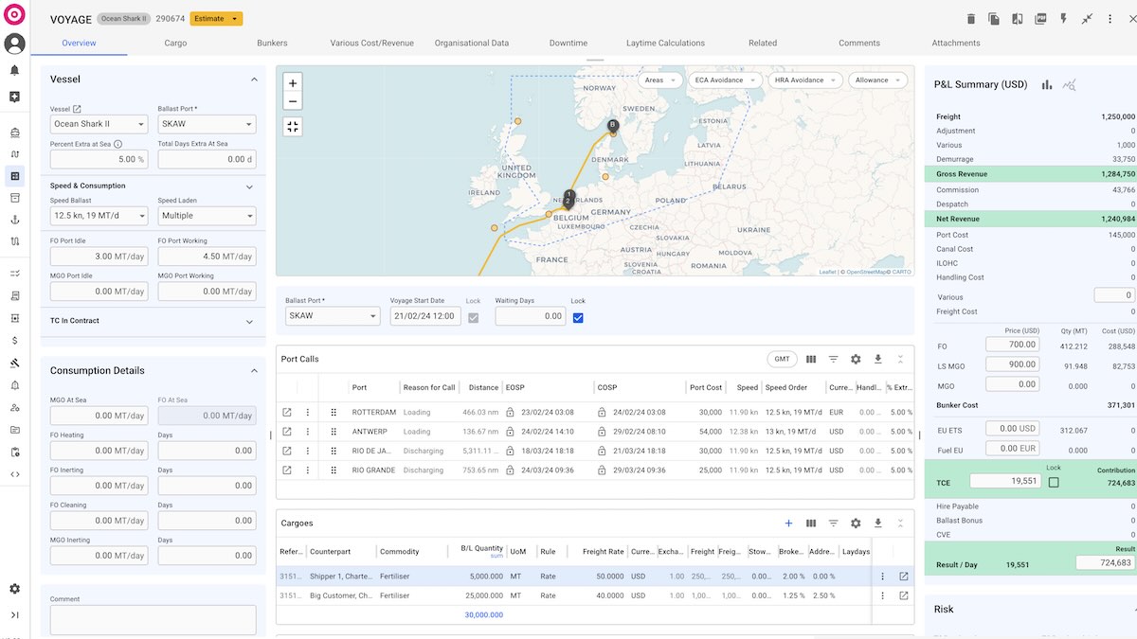Open Rotterdam port call in new window
The height and width of the screenshot is (639, 1137).
click(287, 413)
